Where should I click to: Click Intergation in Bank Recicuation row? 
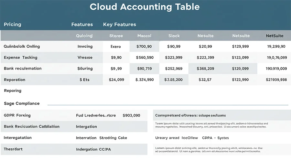[86, 126]
